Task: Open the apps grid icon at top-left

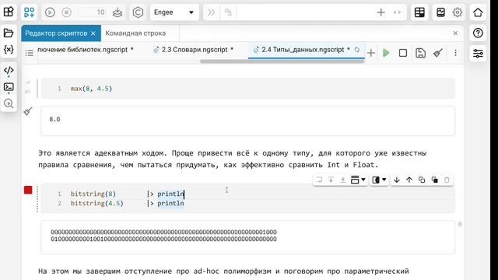Action: (9, 12)
